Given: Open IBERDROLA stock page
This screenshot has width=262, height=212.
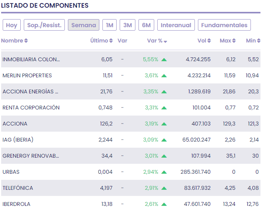Looking at the screenshot, I should (x=16, y=204).
